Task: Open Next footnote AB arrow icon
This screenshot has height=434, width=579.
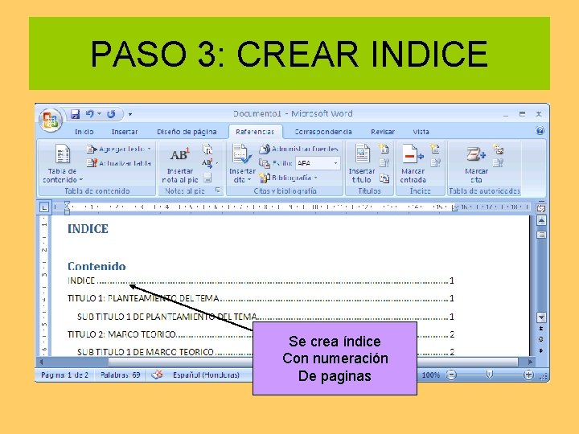Action: pyautogui.click(x=209, y=162)
